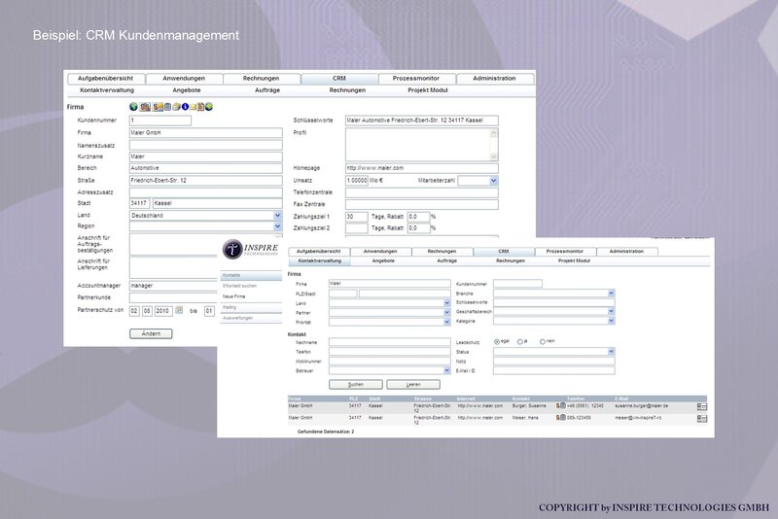Switch to Prozessmonitor tab in back window
Image resolution: width=778 pixels, height=519 pixels.
tap(416, 79)
